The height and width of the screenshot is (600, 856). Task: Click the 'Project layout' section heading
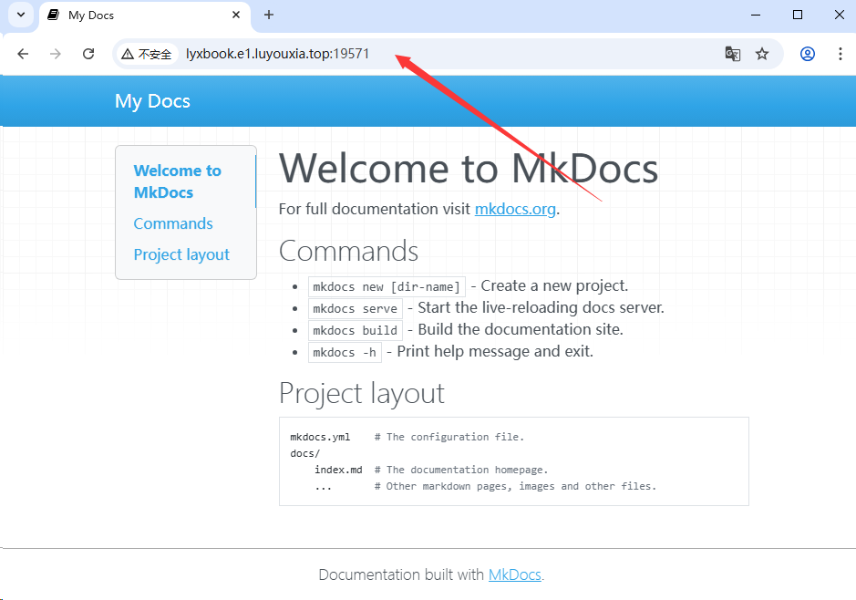tap(361, 393)
